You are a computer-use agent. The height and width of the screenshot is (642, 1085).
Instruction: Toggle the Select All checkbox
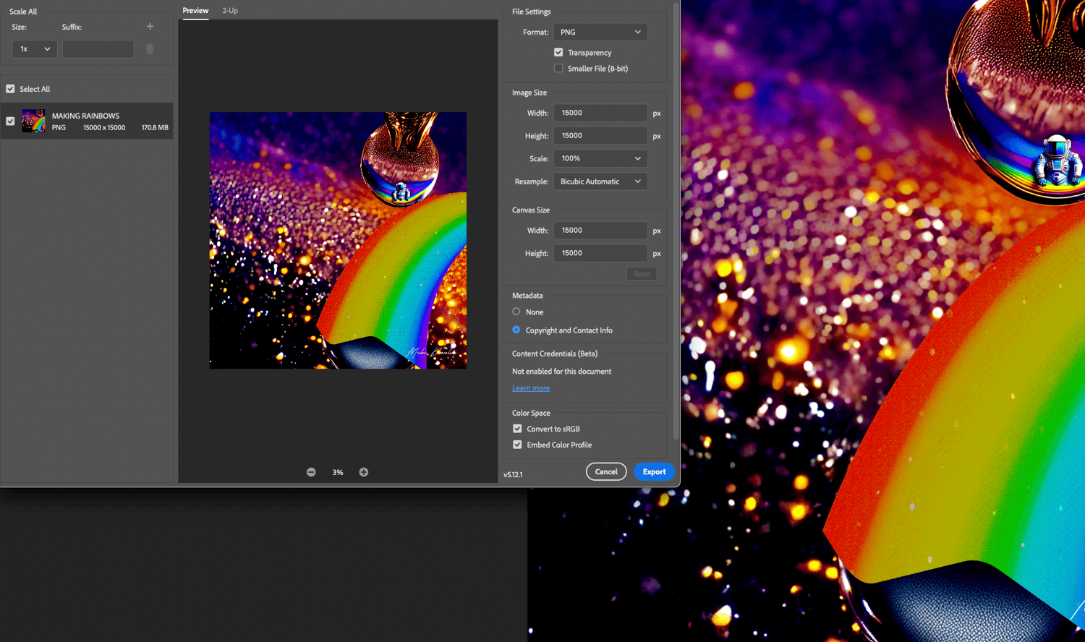point(10,89)
